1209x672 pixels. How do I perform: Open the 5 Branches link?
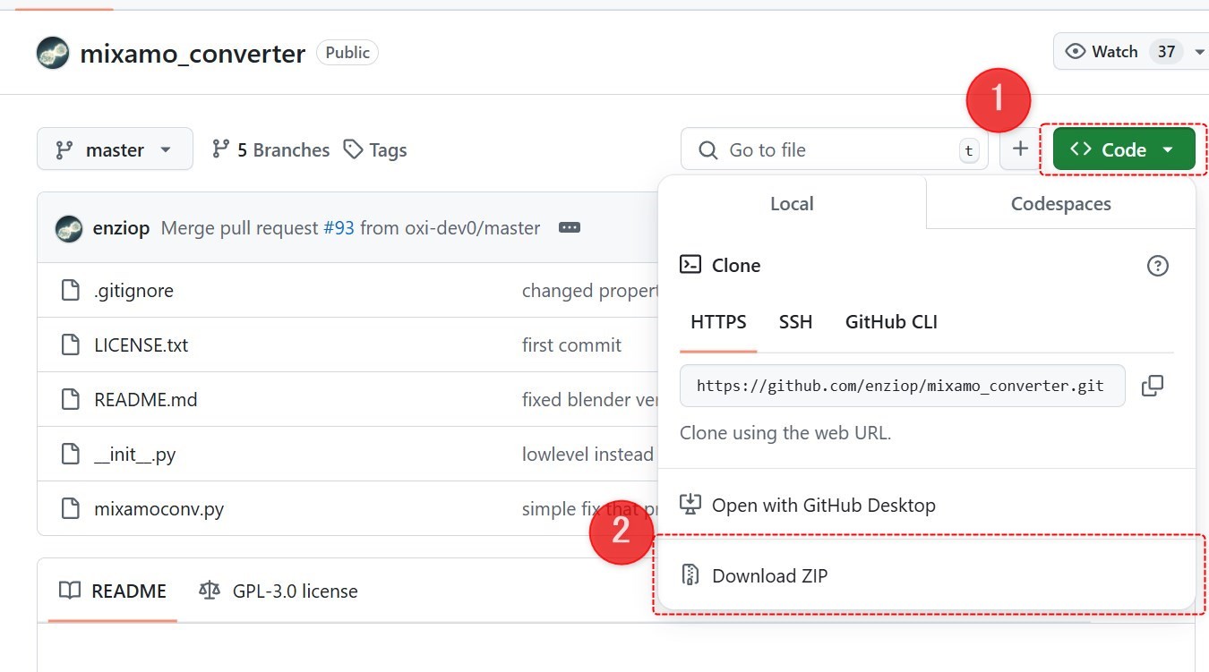(x=270, y=149)
